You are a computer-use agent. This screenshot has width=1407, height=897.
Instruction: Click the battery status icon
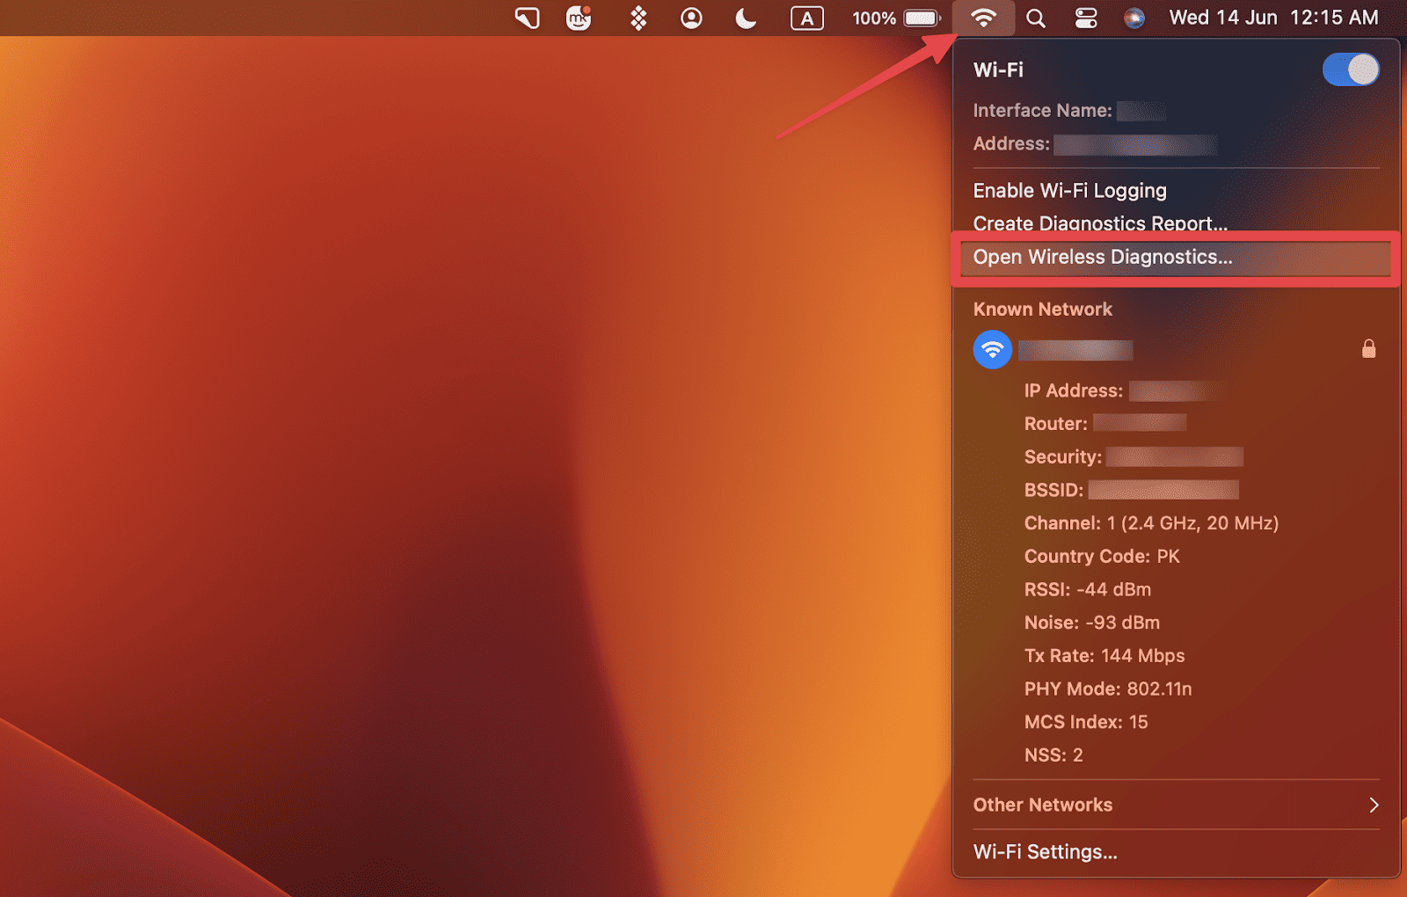[921, 18]
